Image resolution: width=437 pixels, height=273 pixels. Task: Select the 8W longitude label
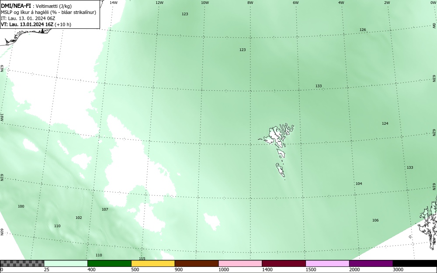pos(250,3)
